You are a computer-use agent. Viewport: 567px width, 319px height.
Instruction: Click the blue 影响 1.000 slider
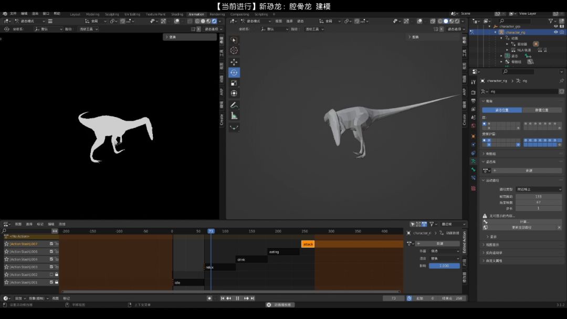tap(444, 266)
